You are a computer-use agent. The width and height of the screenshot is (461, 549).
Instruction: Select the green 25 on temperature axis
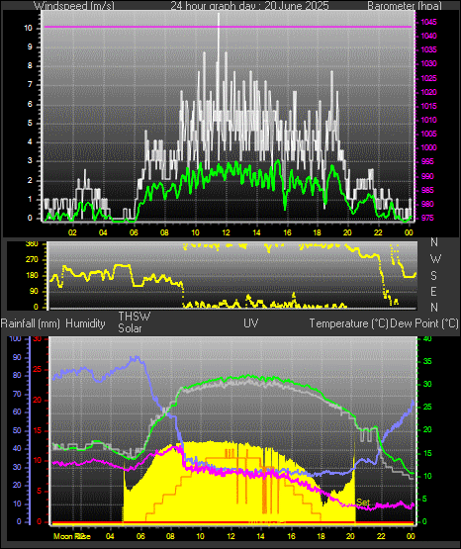coord(427,408)
